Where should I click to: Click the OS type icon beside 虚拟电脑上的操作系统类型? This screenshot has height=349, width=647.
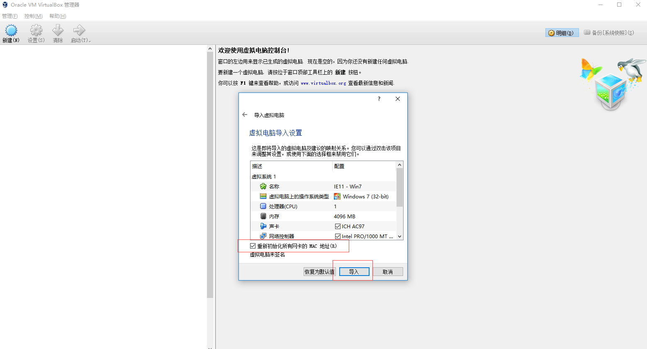tap(263, 196)
